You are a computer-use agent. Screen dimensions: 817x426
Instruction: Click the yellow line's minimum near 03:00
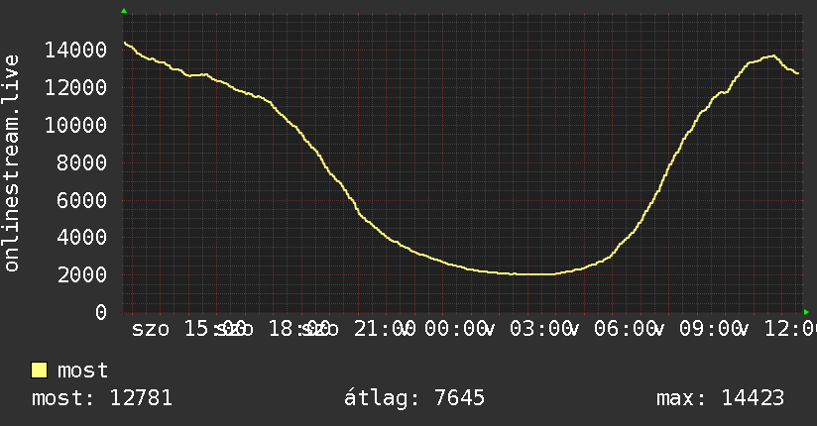click(536, 274)
